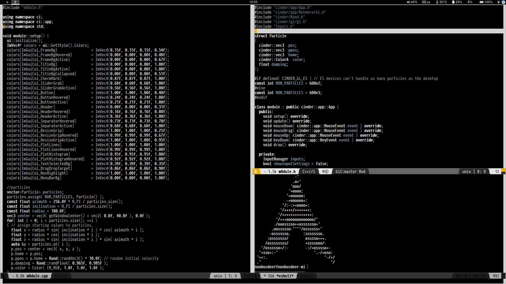Click the bool showInputSettings = false line
The height and width of the screenshot is (284, 506).
point(295,164)
